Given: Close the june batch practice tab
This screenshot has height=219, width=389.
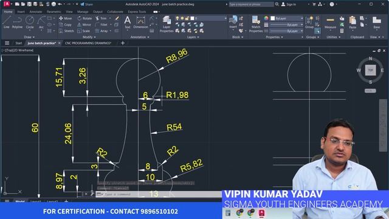Looking at the screenshot, I should (60, 43).
